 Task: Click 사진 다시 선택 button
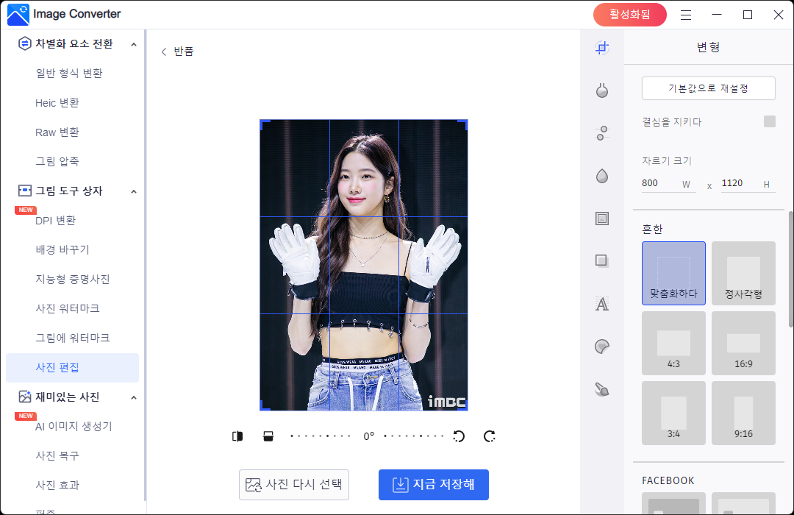pyautogui.click(x=293, y=485)
